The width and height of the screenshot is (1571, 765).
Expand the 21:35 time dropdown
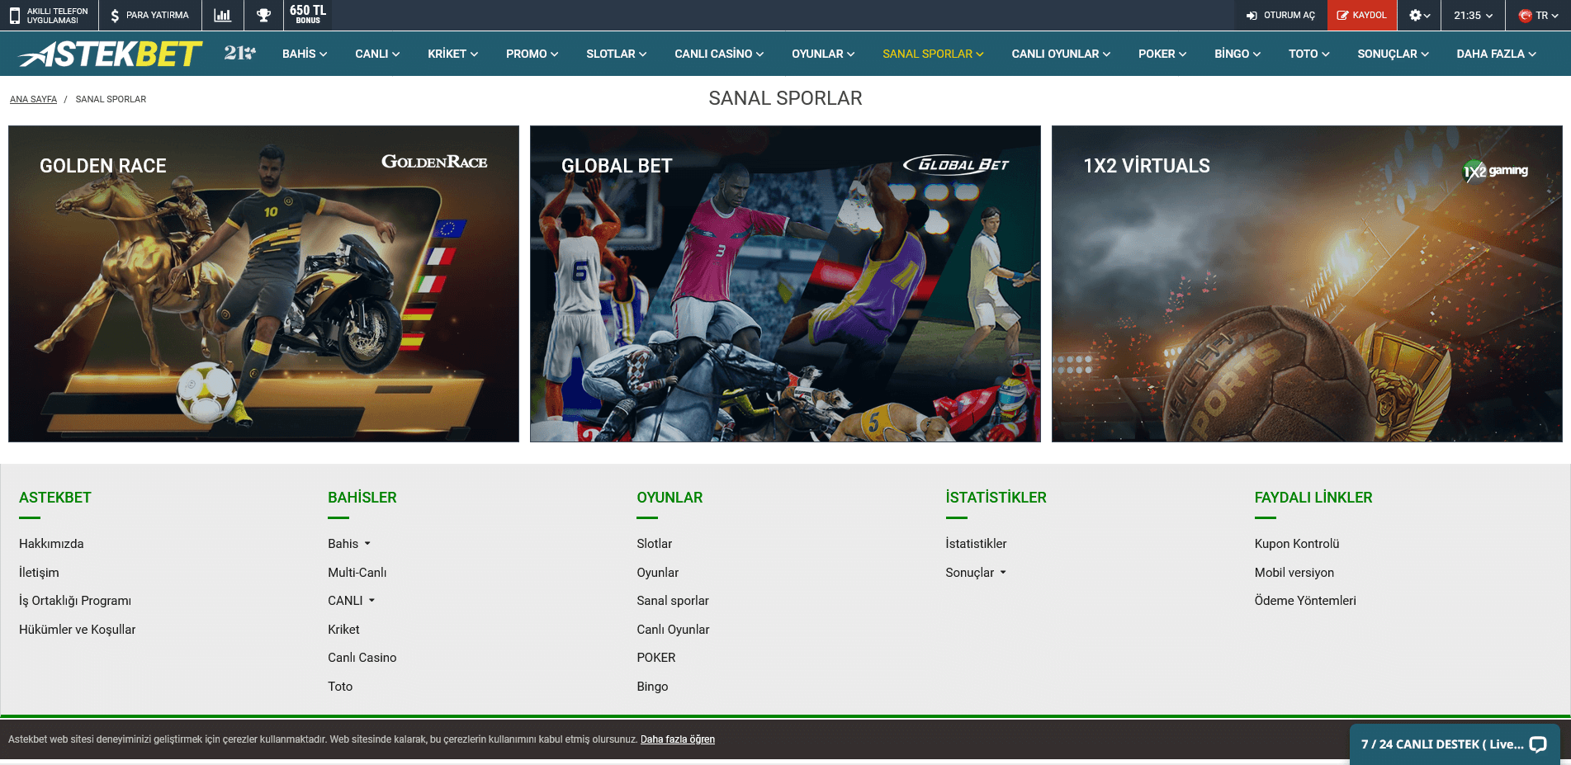click(1474, 15)
